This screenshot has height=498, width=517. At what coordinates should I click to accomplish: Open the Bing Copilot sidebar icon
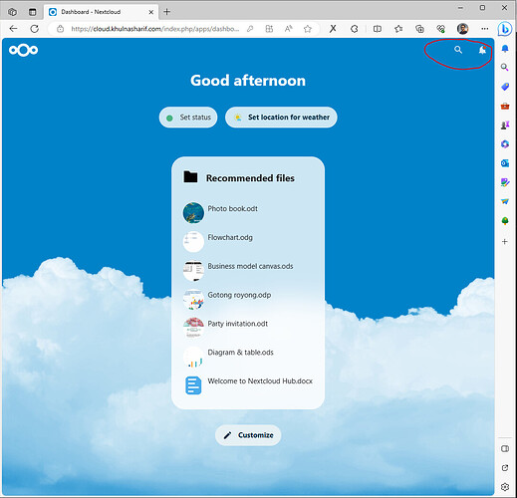[x=504, y=29]
